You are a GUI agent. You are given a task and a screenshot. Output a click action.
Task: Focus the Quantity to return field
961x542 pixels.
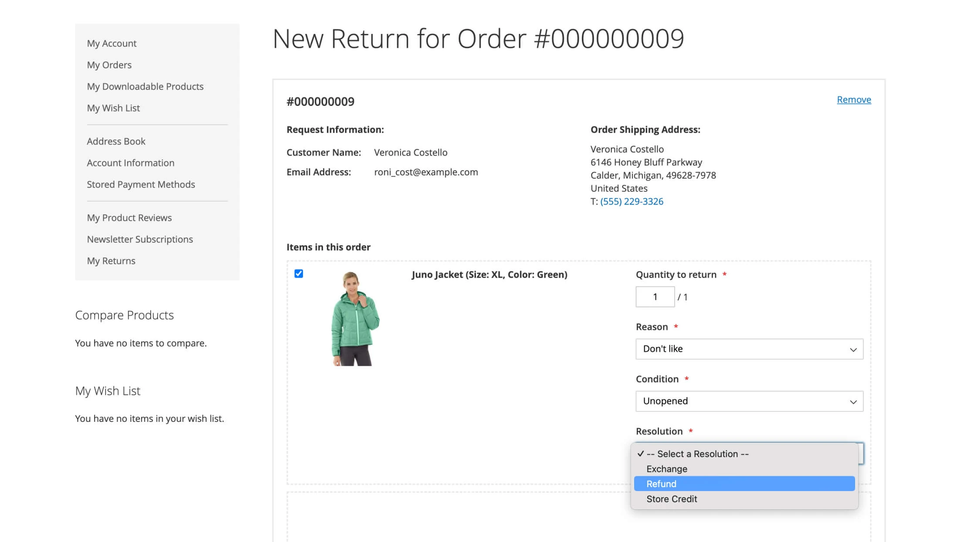tap(655, 296)
